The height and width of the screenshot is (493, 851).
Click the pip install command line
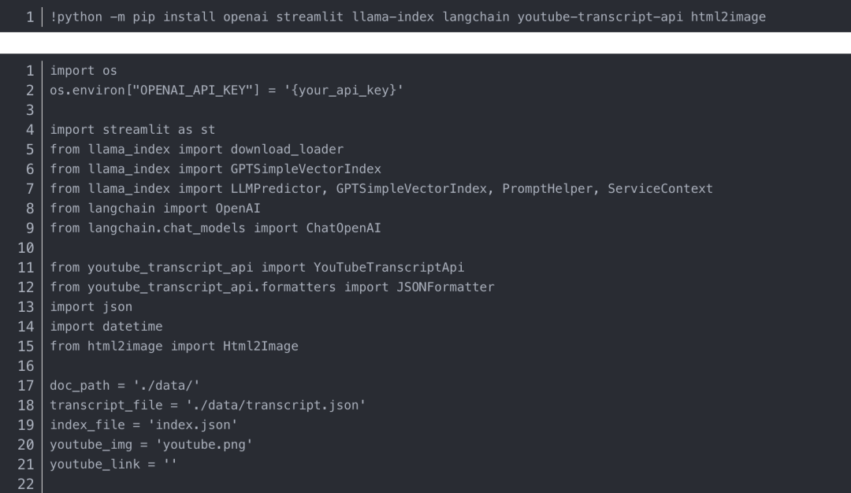click(407, 17)
